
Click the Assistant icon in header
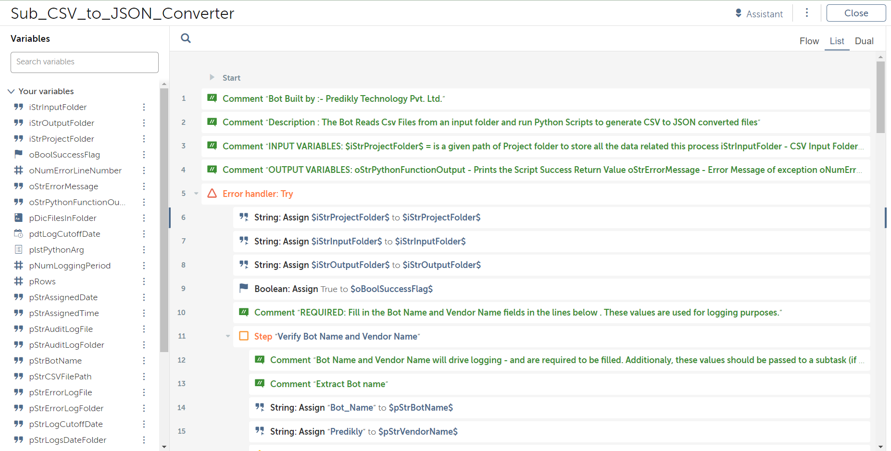click(739, 13)
